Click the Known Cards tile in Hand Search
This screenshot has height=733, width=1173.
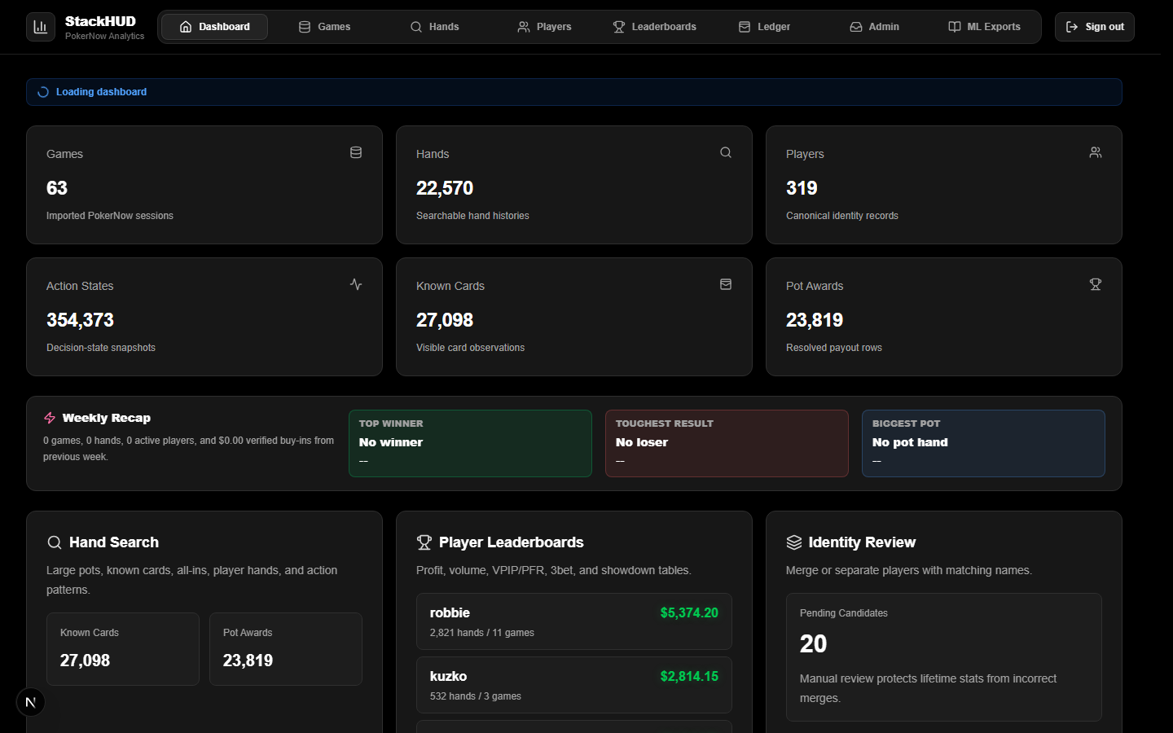[123, 649]
